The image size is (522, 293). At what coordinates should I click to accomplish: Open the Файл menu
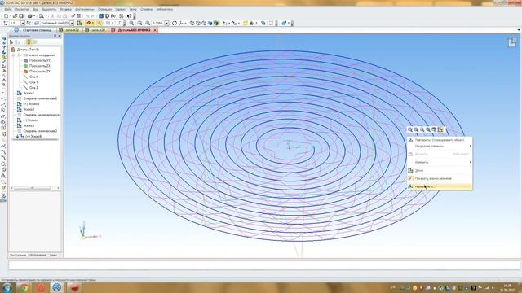tap(7, 9)
